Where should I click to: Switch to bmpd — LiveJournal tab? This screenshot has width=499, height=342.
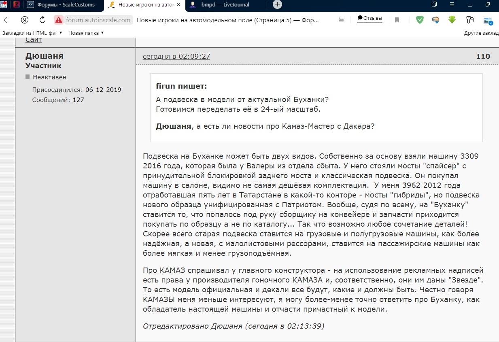pos(225,5)
